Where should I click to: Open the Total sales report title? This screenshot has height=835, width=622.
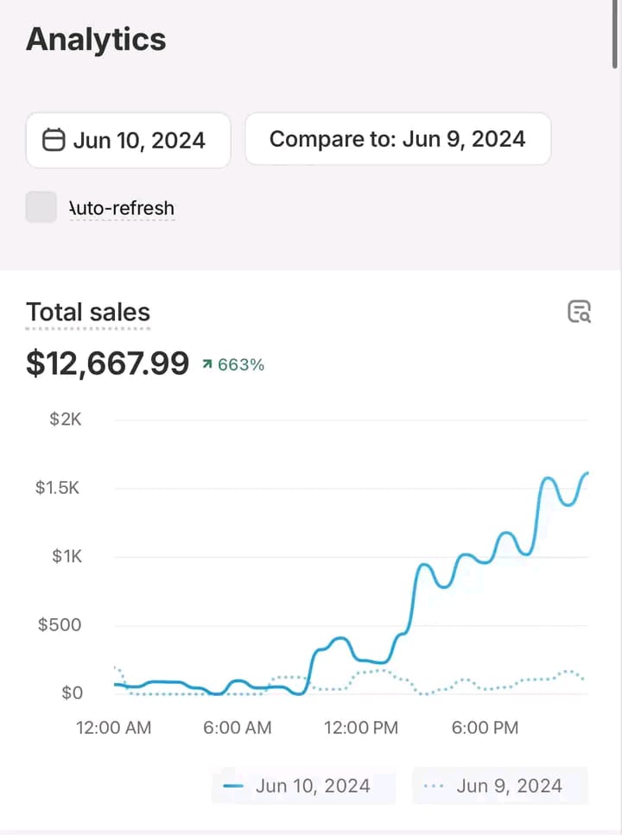pyautogui.click(x=88, y=313)
